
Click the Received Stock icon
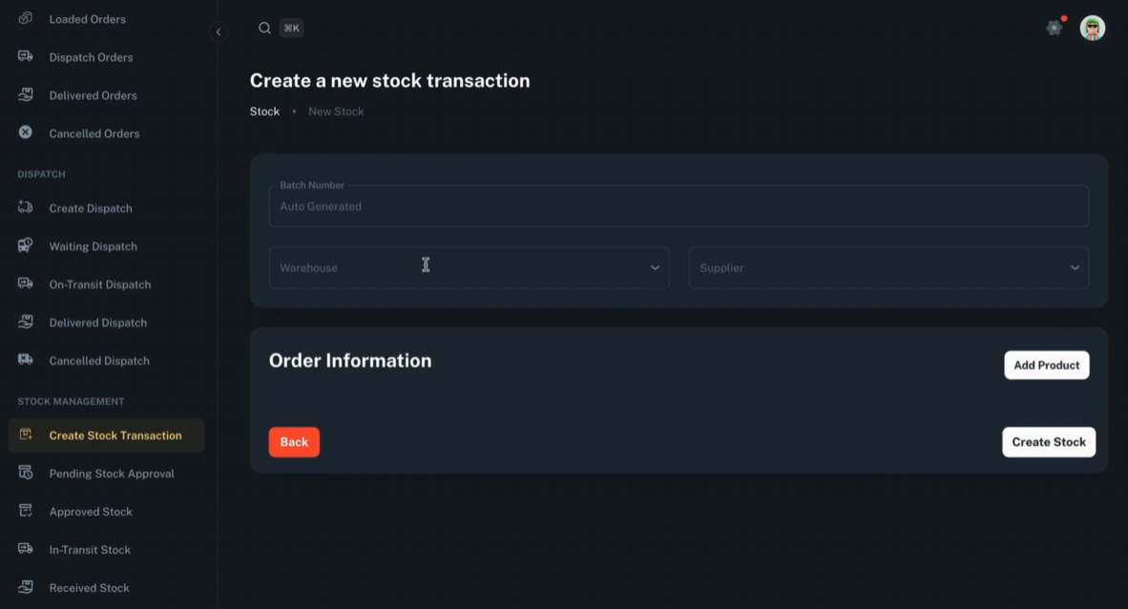(25, 587)
